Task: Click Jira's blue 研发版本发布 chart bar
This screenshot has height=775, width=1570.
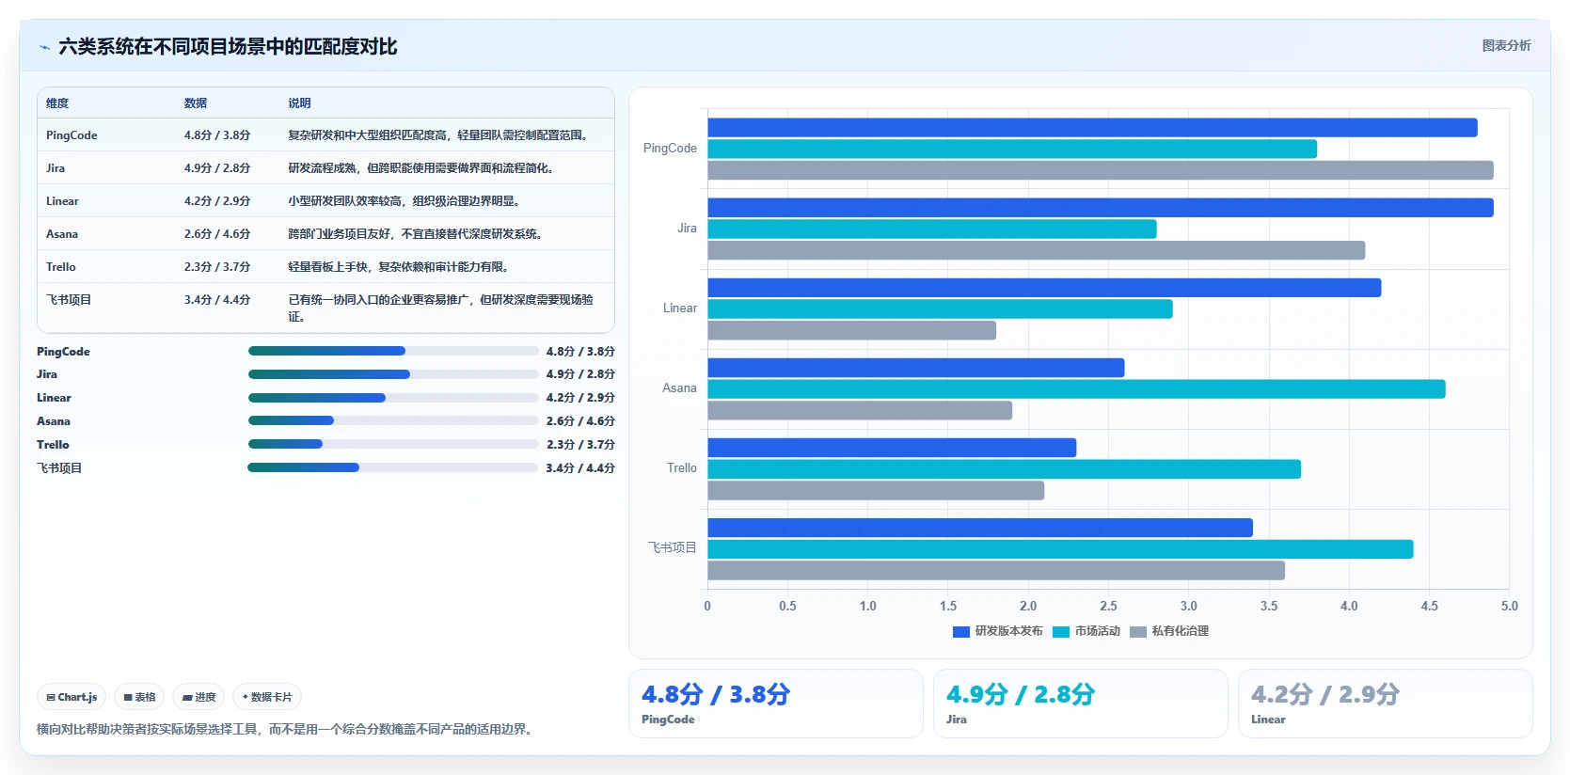Action: [1101, 208]
